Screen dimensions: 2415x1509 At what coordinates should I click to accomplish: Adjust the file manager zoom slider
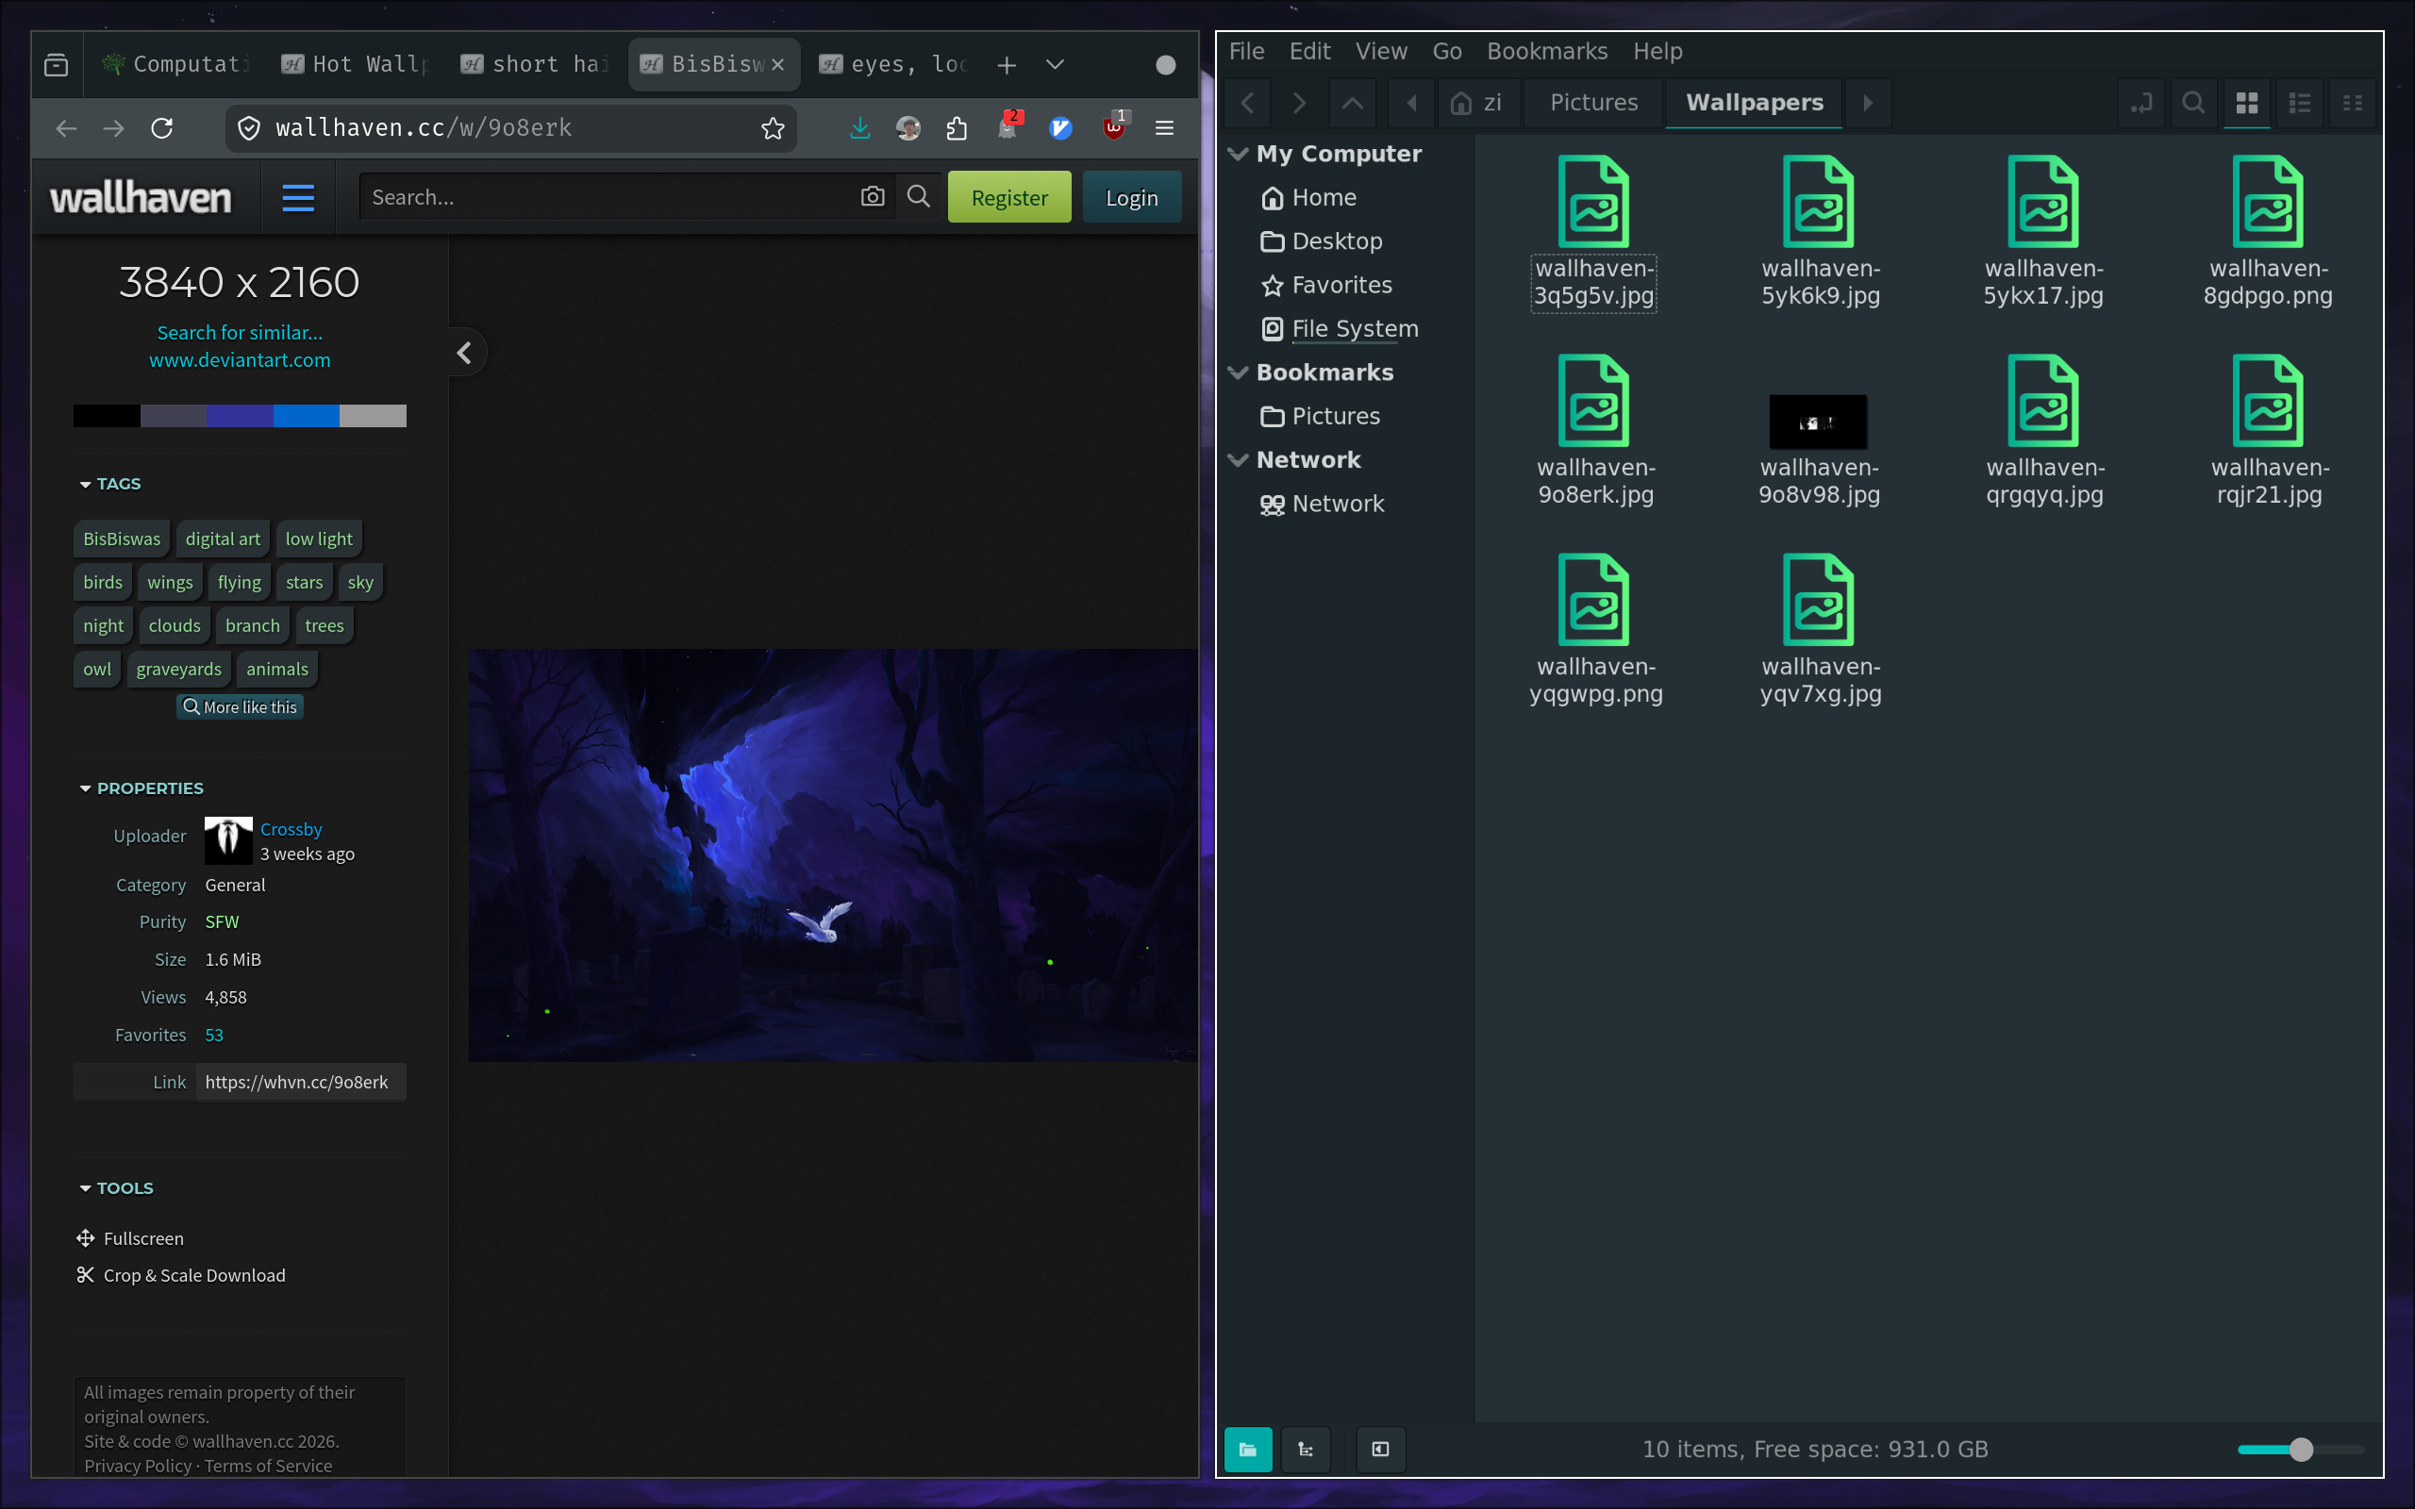click(x=2300, y=1450)
